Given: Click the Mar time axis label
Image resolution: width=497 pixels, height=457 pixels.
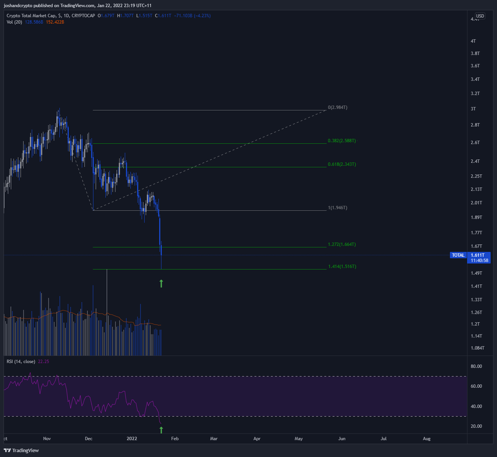Looking at the screenshot, I should [214, 439].
